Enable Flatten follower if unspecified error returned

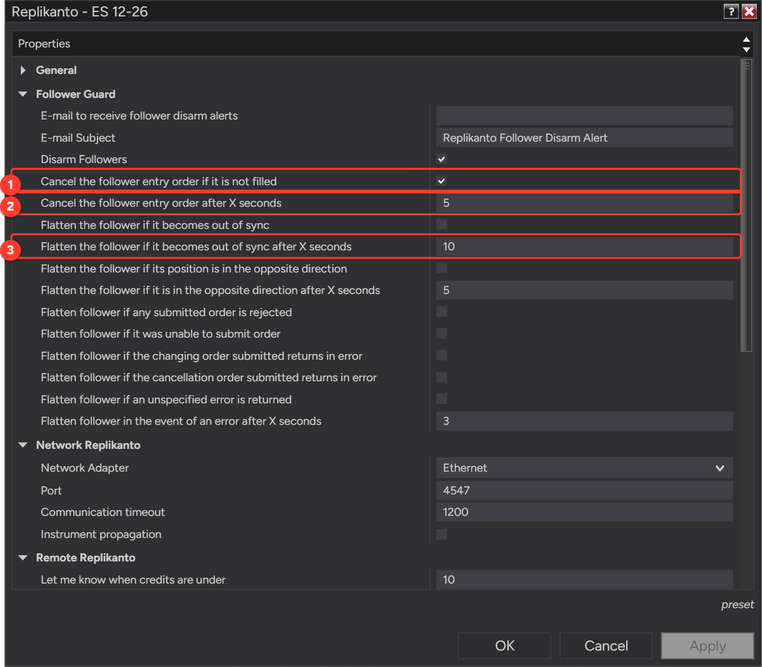pos(441,399)
